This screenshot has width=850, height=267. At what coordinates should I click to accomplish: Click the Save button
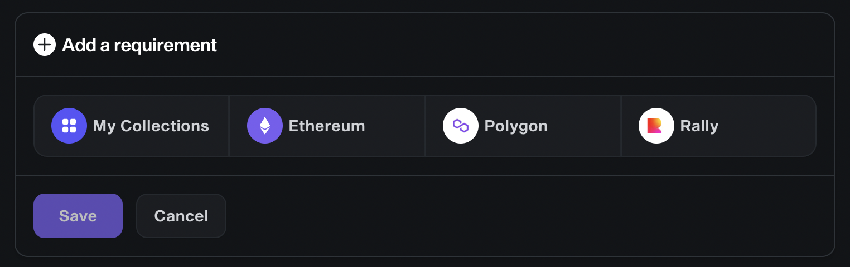78,216
